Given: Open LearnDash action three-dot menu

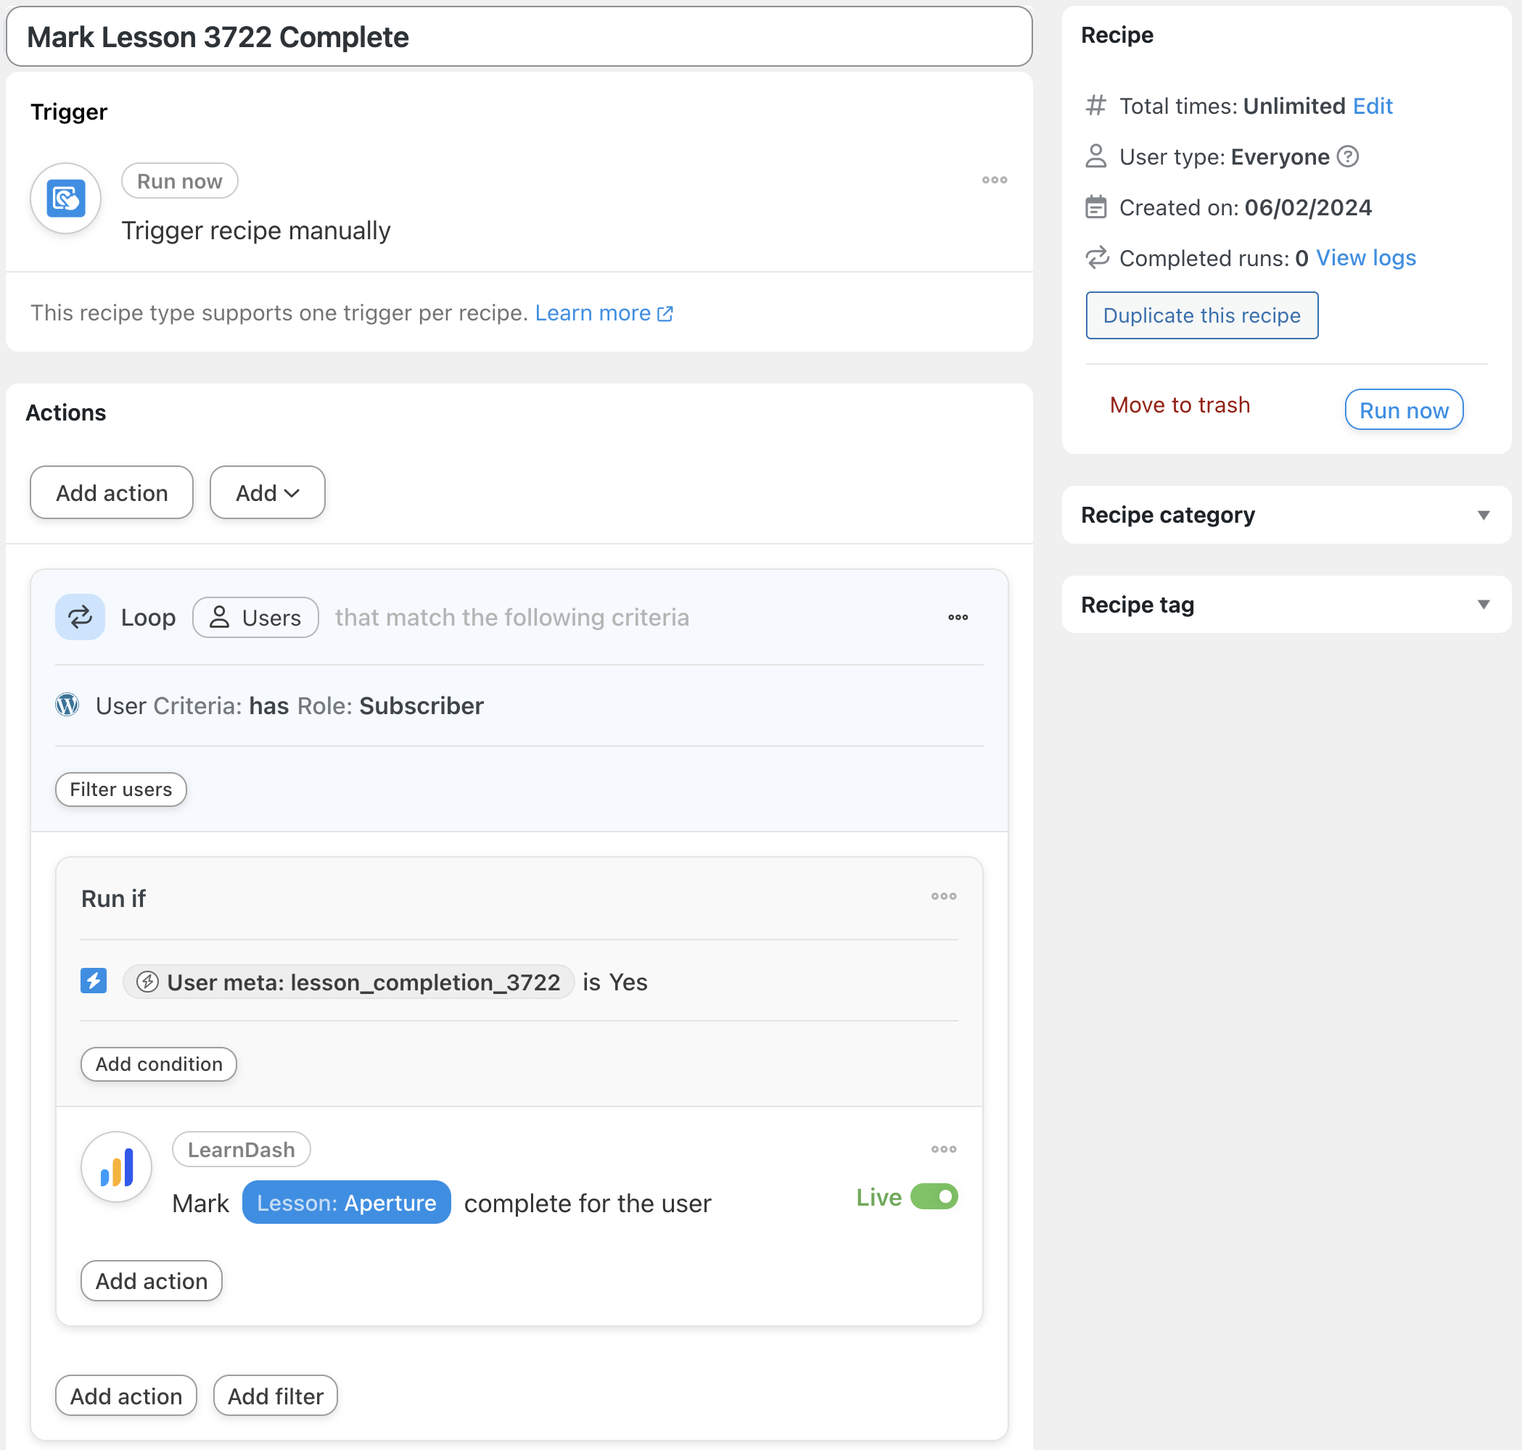Looking at the screenshot, I should (x=943, y=1148).
